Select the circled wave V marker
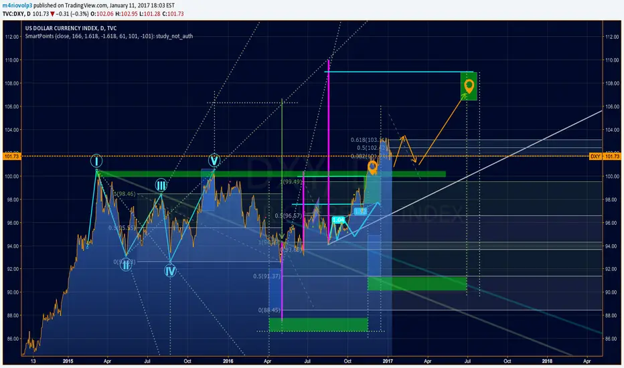 click(214, 161)
